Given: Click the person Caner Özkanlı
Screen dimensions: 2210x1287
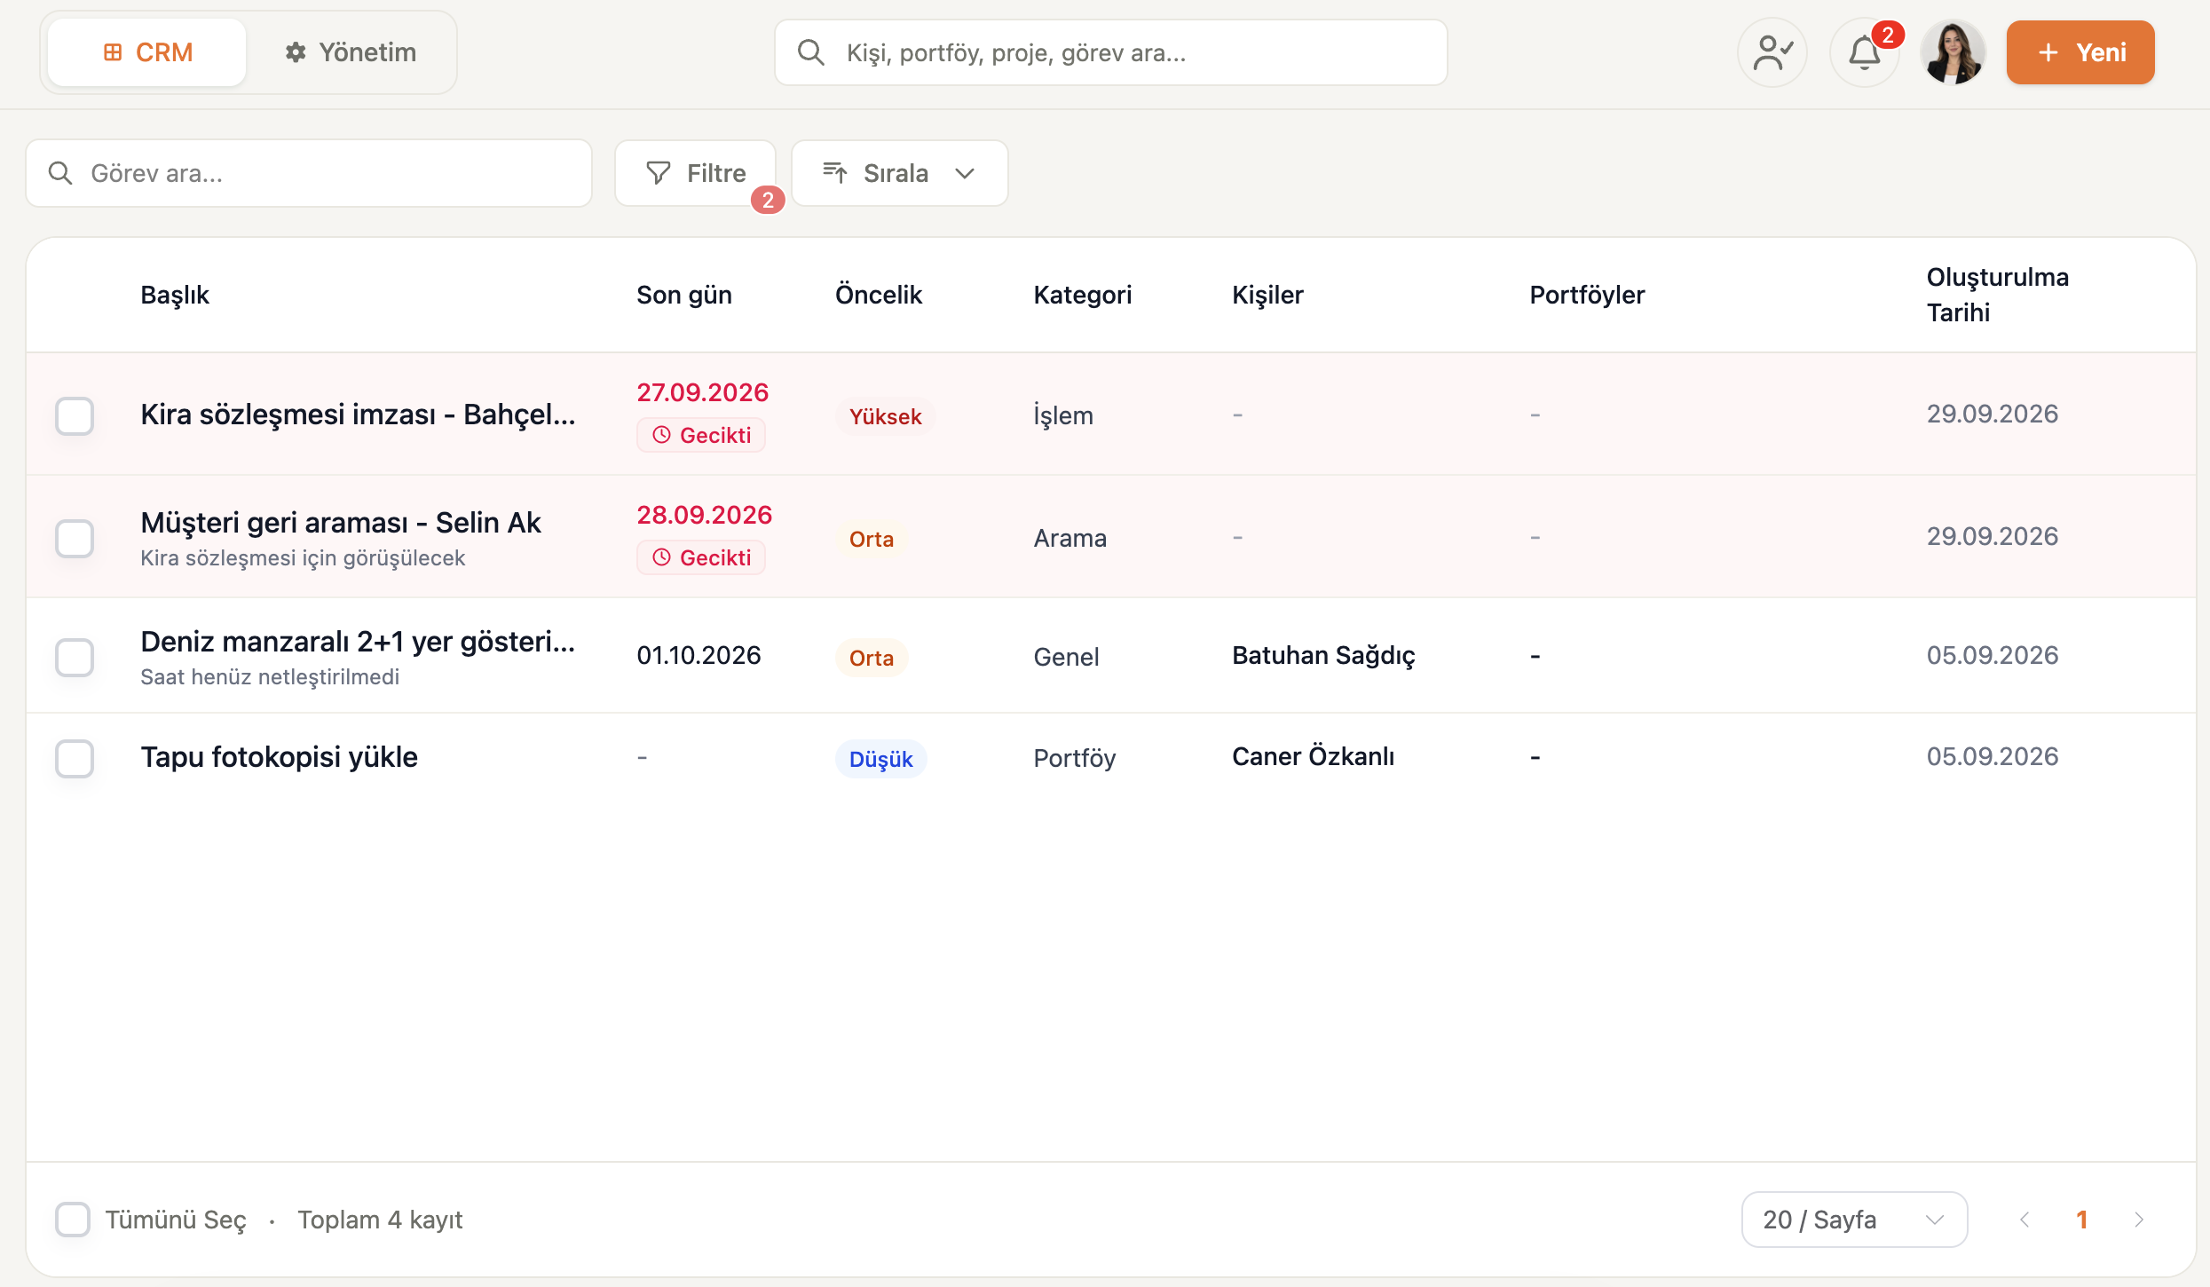Looking at the screenshot, I should (x=1313, y=757).
